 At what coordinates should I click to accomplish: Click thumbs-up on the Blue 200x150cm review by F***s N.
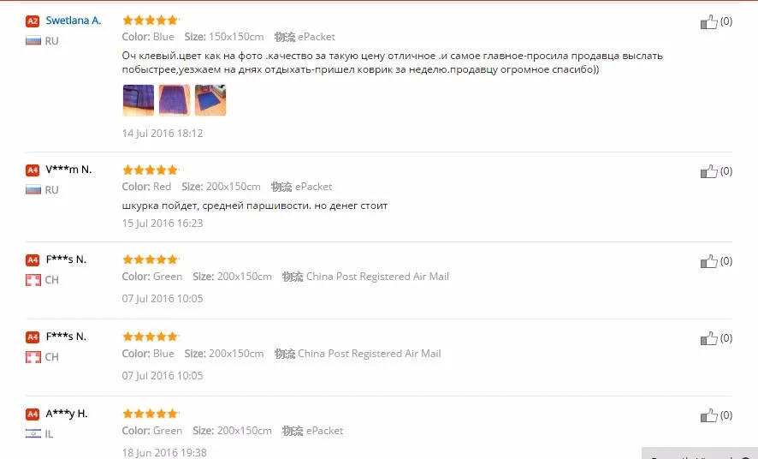pyautogui.click(x=708, y=338)
